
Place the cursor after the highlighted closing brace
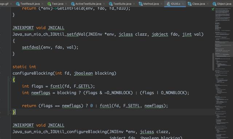click(15, 112)
